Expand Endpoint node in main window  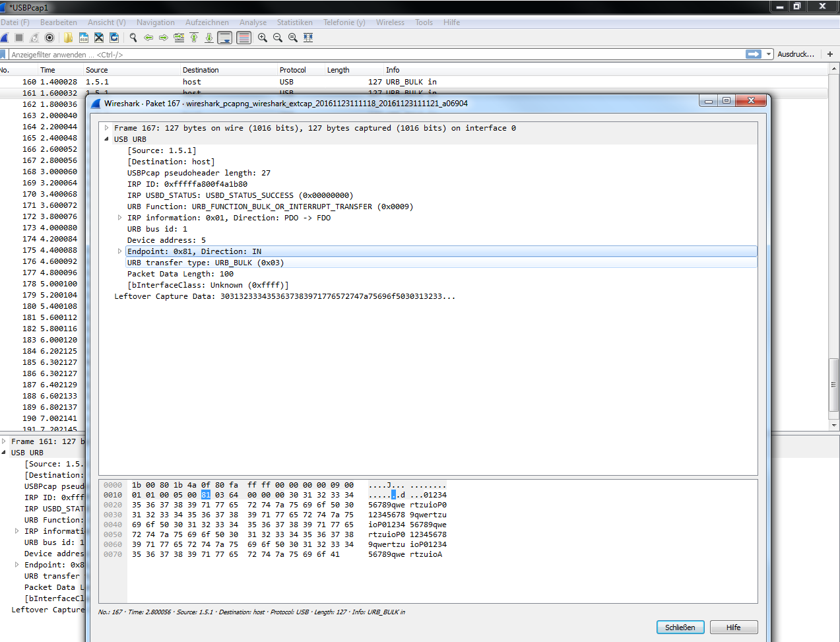pyautogui.click(x=16, y=565)
